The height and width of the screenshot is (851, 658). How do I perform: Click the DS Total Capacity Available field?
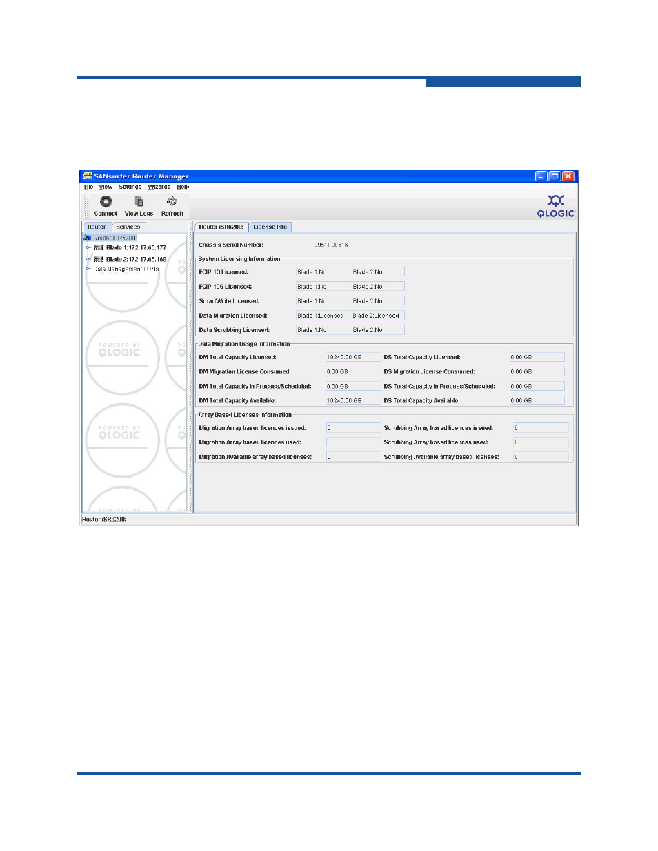(537, 400)
